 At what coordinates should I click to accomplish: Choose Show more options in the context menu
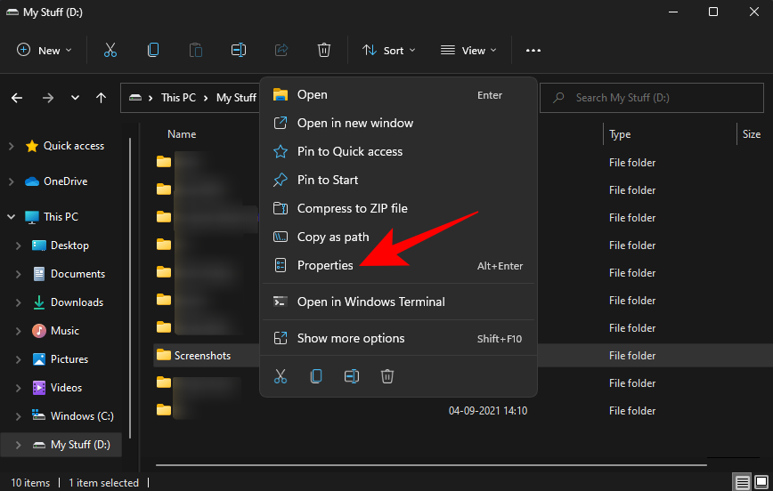[x=350, y=338]
